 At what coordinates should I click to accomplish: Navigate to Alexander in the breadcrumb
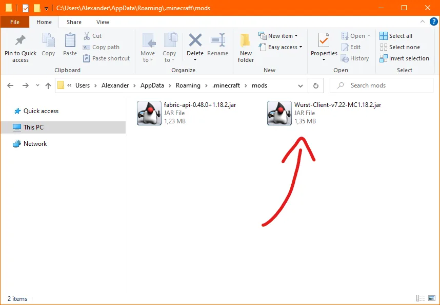coord(115,85)
